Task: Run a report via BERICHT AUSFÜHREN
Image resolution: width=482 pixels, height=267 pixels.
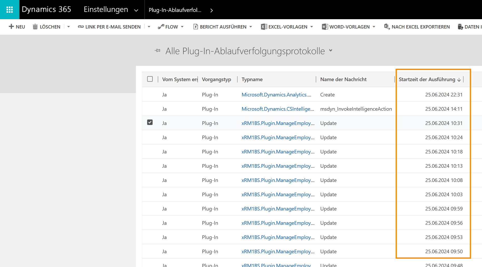Action: 222,27
